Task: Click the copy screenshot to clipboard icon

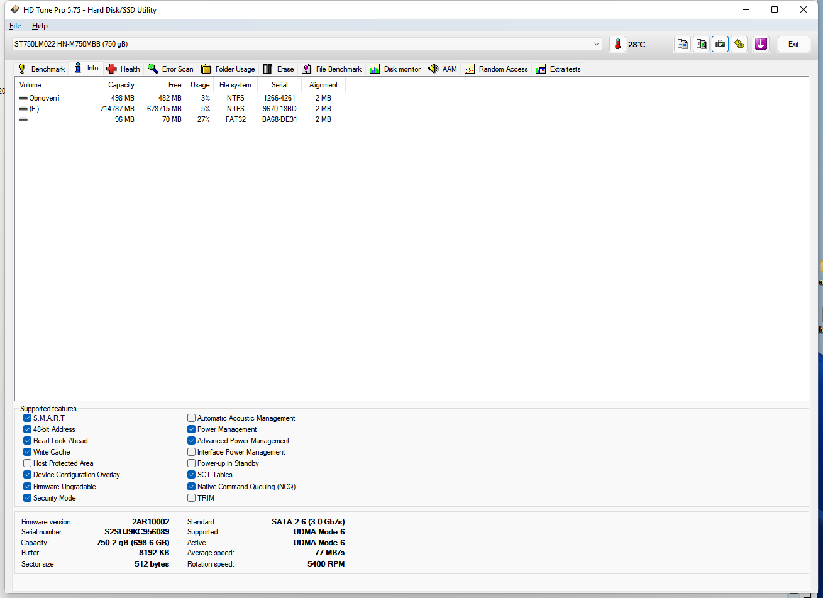Action: tap(701, 44)
